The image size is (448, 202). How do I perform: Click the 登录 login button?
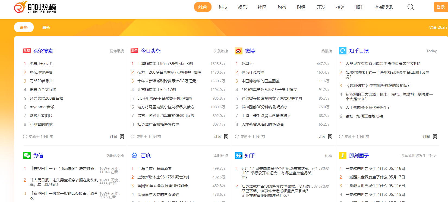click(x=441, y=7)
